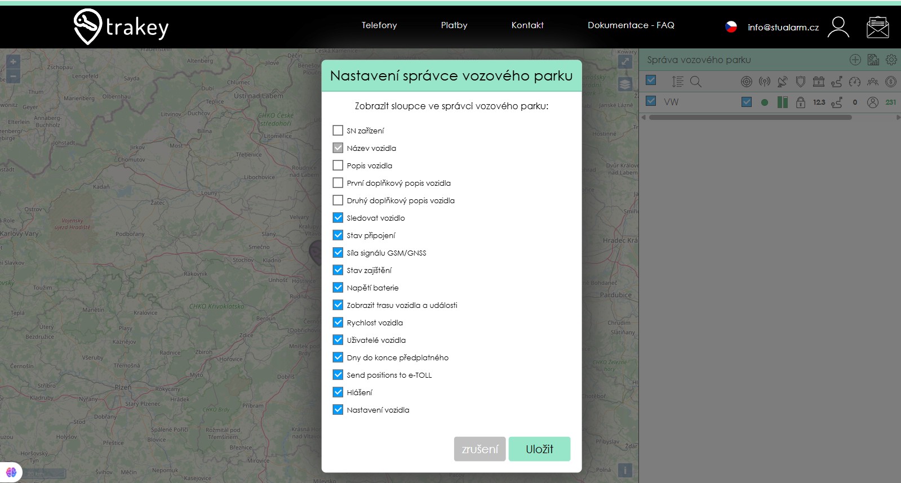The image size is (901, 483).
Task: Expand the map to fullscreen
Action: point(625,61)
